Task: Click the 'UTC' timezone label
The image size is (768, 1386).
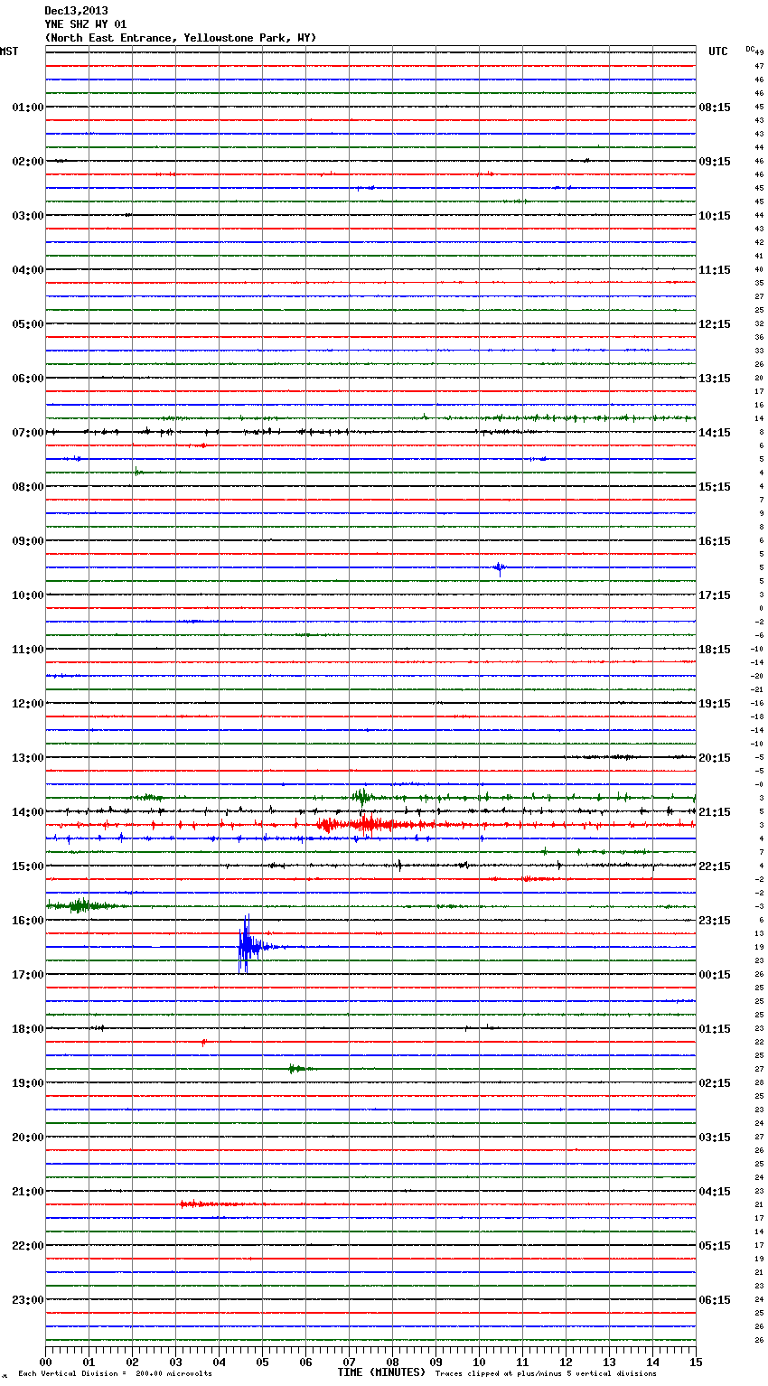Action: click(x=718, y=52)
